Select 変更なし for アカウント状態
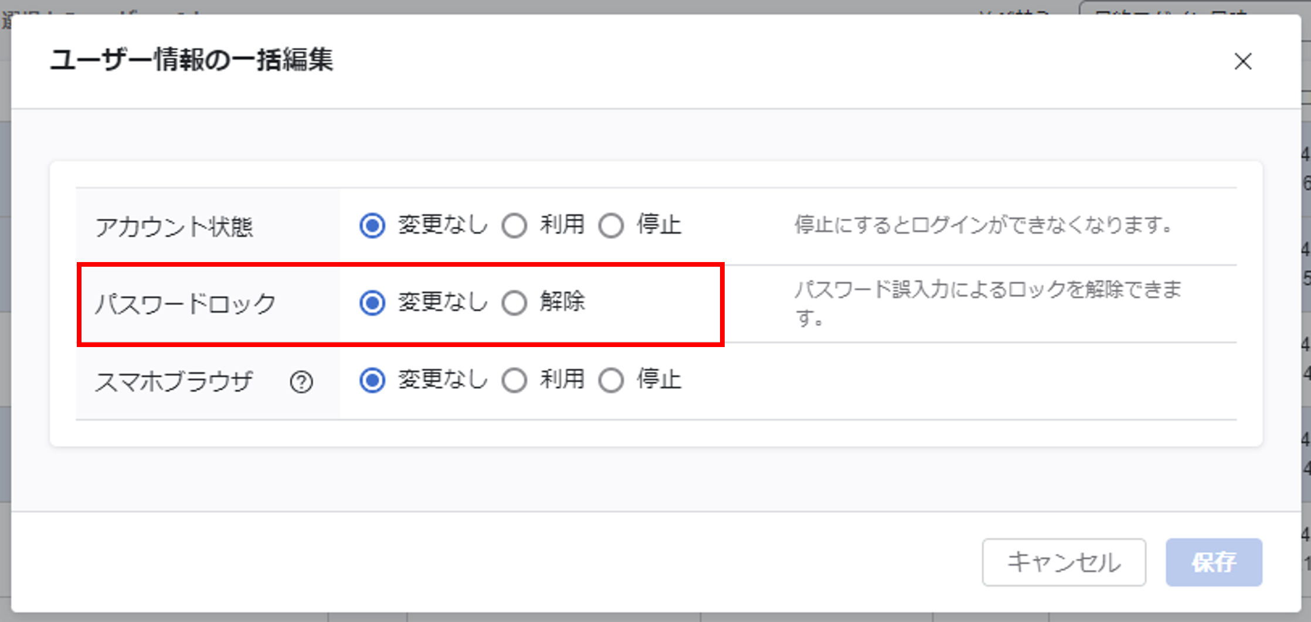 [x=372, y=226]
